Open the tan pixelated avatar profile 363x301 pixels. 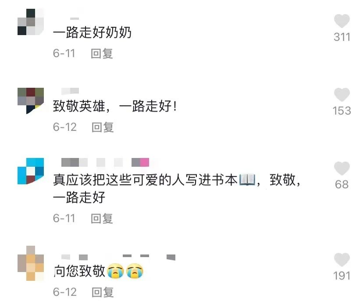coord(31,263)
